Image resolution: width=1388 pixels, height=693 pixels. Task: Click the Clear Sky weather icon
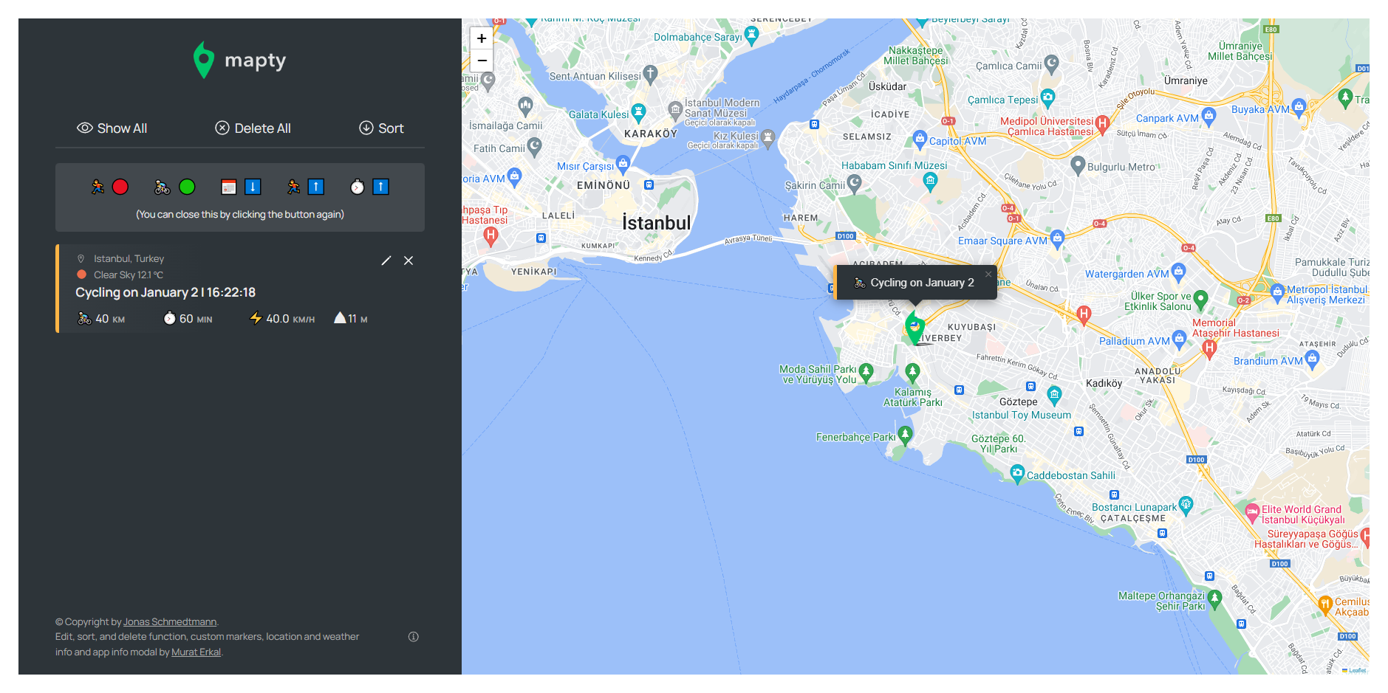tap(82, 275)
